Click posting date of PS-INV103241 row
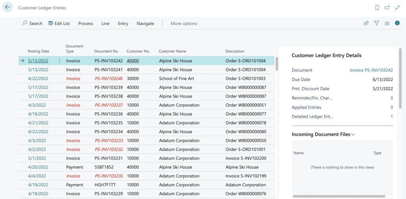This screenshot has height=199, width=406. pos(38,70)
